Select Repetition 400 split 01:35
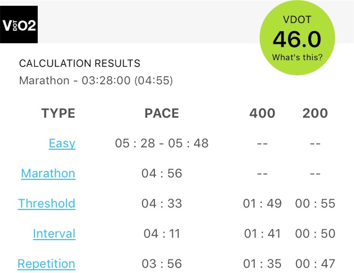 [x=262, y=264]
